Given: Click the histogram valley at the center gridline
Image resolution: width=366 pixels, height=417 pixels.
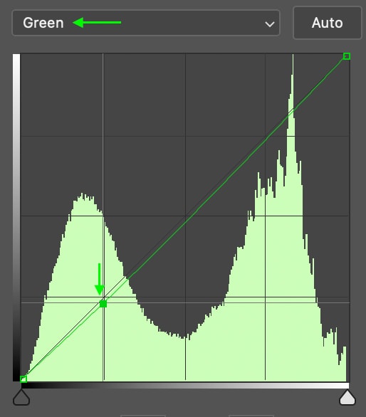Looking at the screenshot, I should tap(185, 337).
